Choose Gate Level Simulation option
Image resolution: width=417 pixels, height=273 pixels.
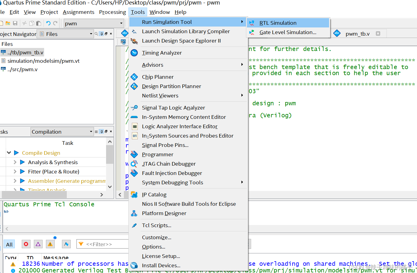pyautogui.click(x=288, y=32)
